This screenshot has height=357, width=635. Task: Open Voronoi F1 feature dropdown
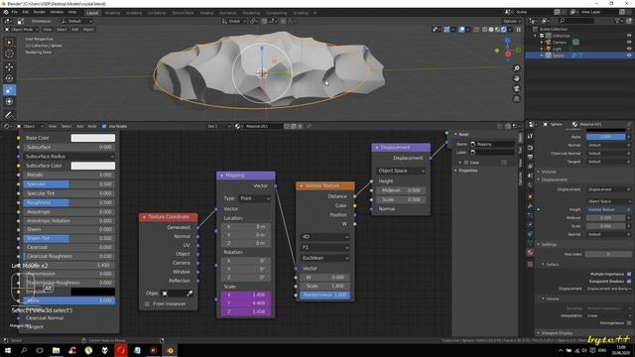pyautogui.click(x=324, y=247)
